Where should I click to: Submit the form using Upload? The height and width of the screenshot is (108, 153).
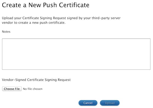(x=110, y=103)
